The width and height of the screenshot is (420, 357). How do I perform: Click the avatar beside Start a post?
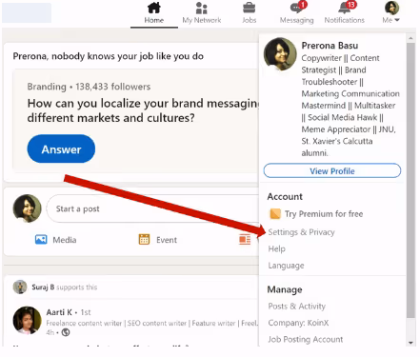coord(27,208)
